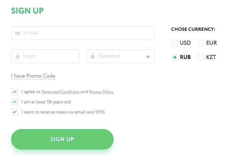The width and height of the screenshot is (243, 155).
Task: Focus the E-mail input field
Action: click(x=87, y=33)
